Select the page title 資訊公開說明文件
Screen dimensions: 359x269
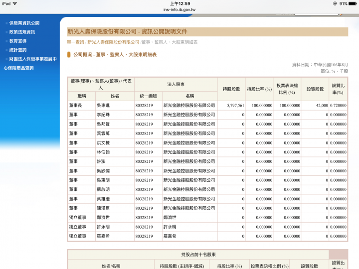click(x=164, y=31)
